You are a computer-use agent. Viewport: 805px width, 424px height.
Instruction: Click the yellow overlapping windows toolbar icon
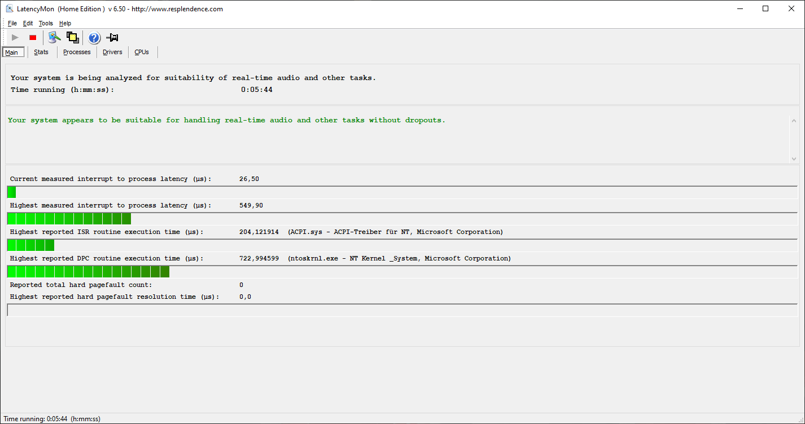[x=72, y=38]
